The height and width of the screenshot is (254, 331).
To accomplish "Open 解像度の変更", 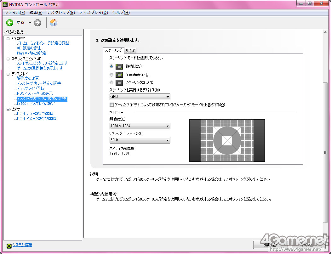I will click(28, 78).
